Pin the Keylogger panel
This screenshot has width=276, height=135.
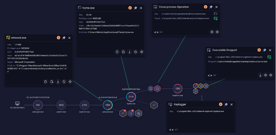(226, 104)
